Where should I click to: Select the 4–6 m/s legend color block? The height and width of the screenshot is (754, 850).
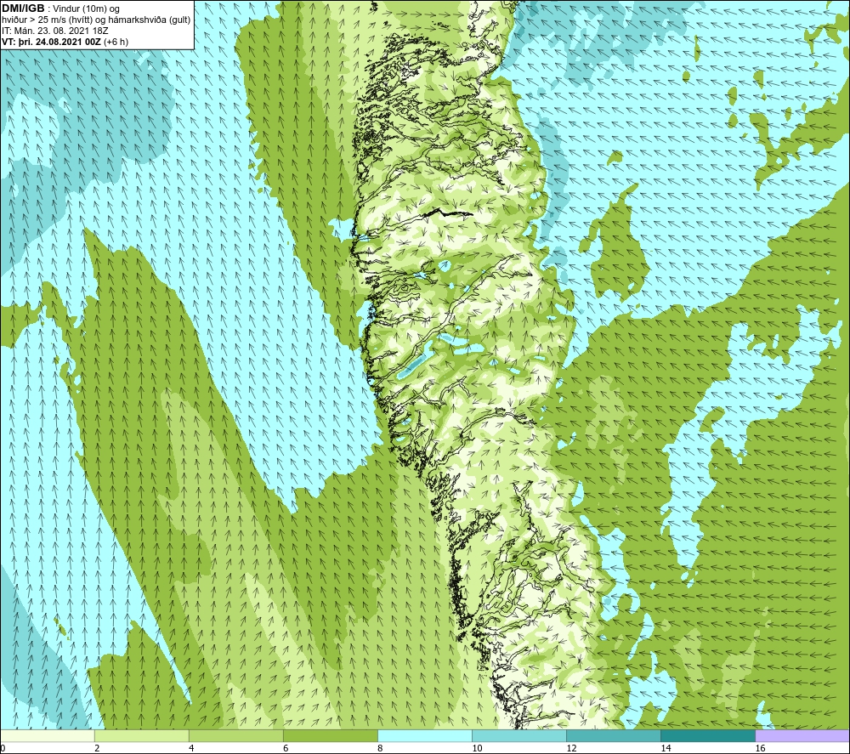click(235, 736)
